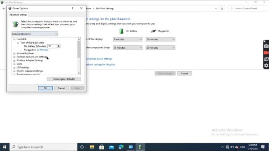Image resolution: width=269 pixels, height=151 pixels.
Task: Open the Mail app from the taskbar
Action: (x=111, y=147)
